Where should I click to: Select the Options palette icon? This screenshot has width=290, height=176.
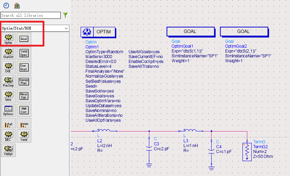point(8,110)
